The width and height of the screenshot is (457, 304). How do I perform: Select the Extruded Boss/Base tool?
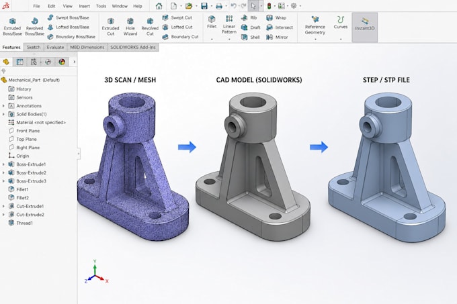(12, 26)
